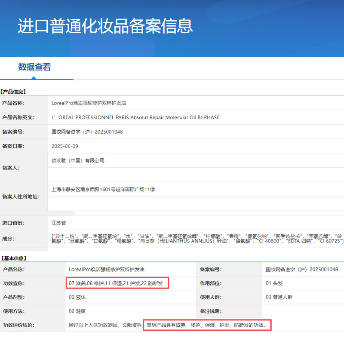
Task: Click the address 上海市静安区南京西路1601号越洋国际广场11楼
Action: (x=103, y=189)
